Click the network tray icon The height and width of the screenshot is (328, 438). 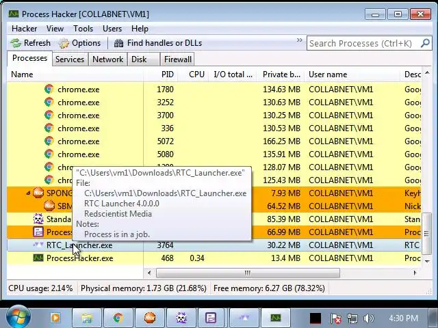352,318
